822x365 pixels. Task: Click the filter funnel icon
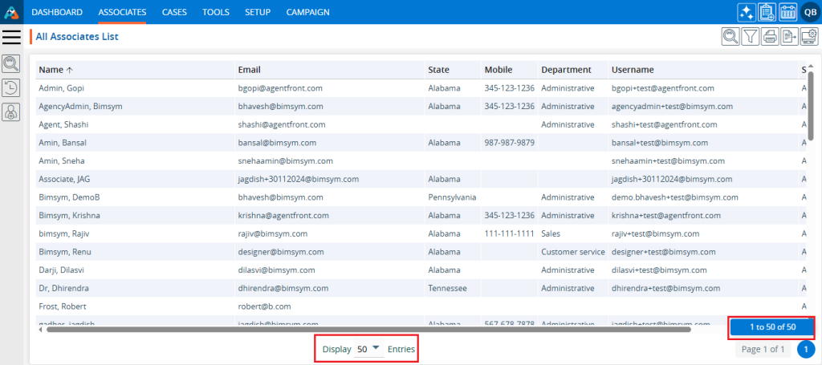click(x=751, y=36)
